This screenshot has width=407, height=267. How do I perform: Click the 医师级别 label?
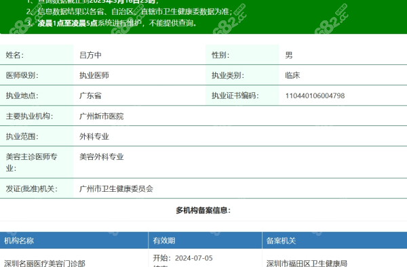click(x=22, y=75)
